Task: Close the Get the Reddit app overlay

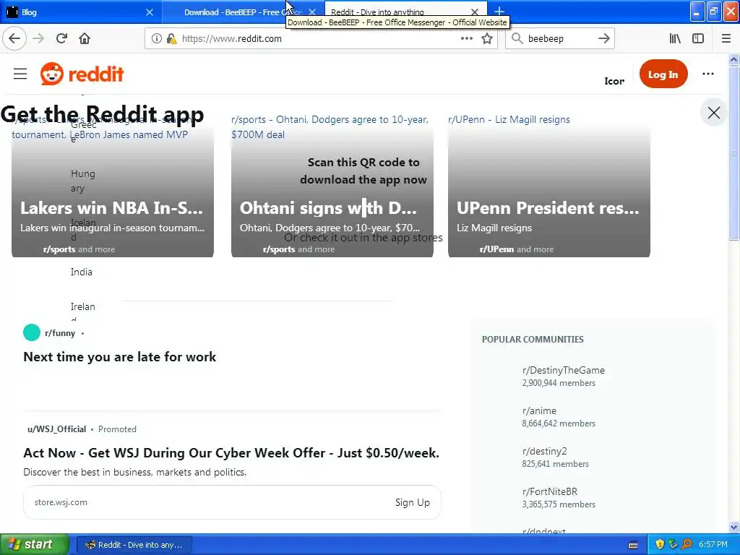Action: (x=713, y=112)
